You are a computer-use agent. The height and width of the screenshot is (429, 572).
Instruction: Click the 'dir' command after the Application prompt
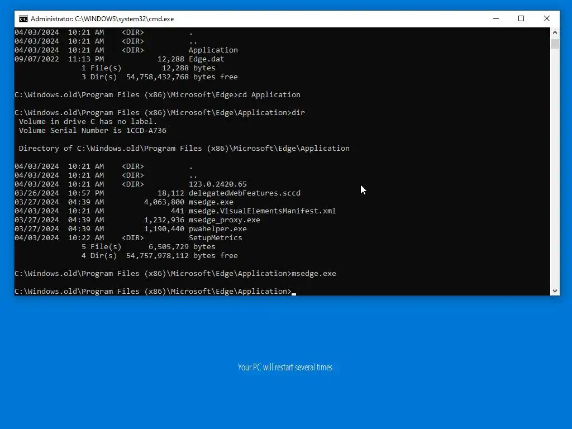298,113
